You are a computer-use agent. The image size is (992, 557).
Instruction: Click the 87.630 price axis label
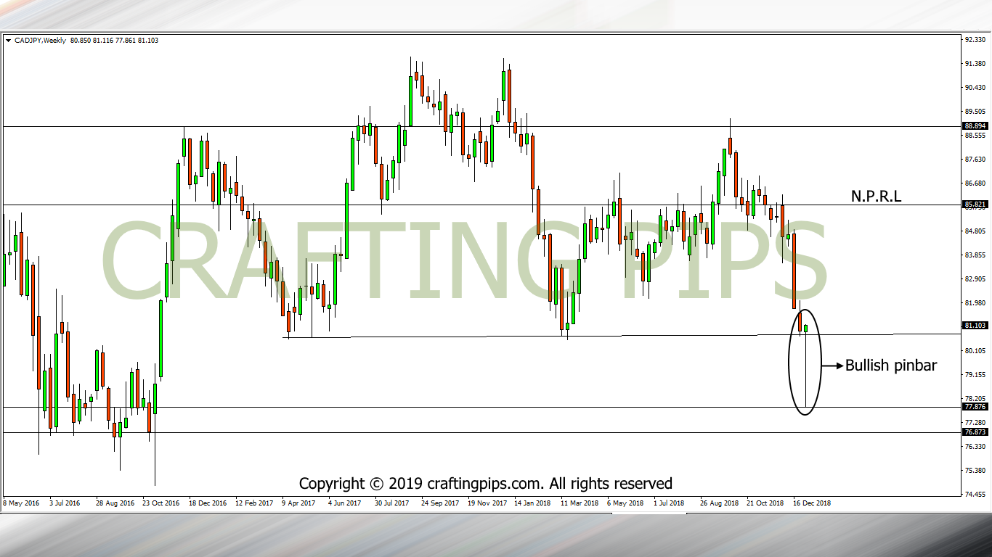pos(975,160)
